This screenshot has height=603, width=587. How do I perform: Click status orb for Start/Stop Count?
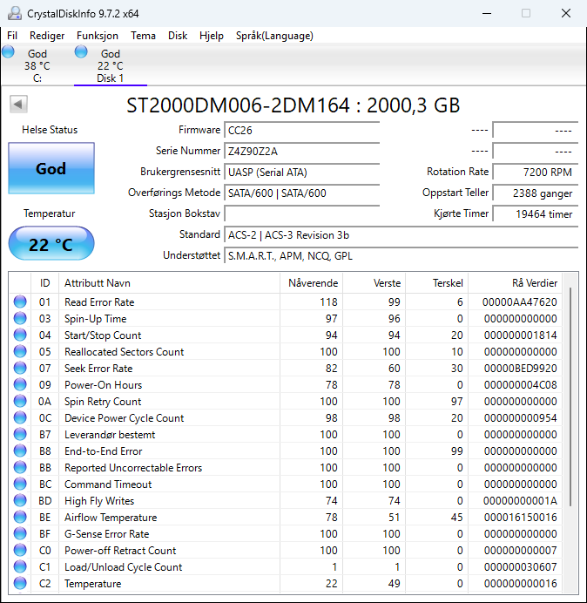pos(20,335)
